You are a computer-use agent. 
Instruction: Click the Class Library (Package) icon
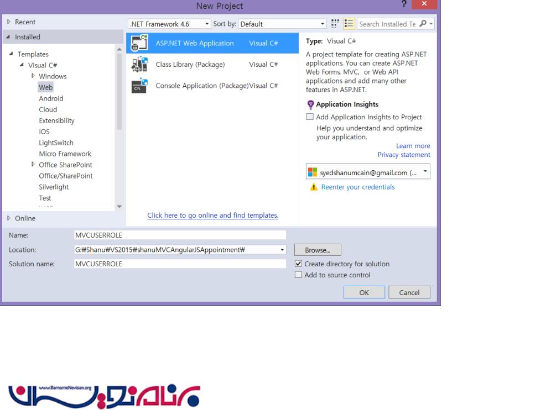pos(138,65)
